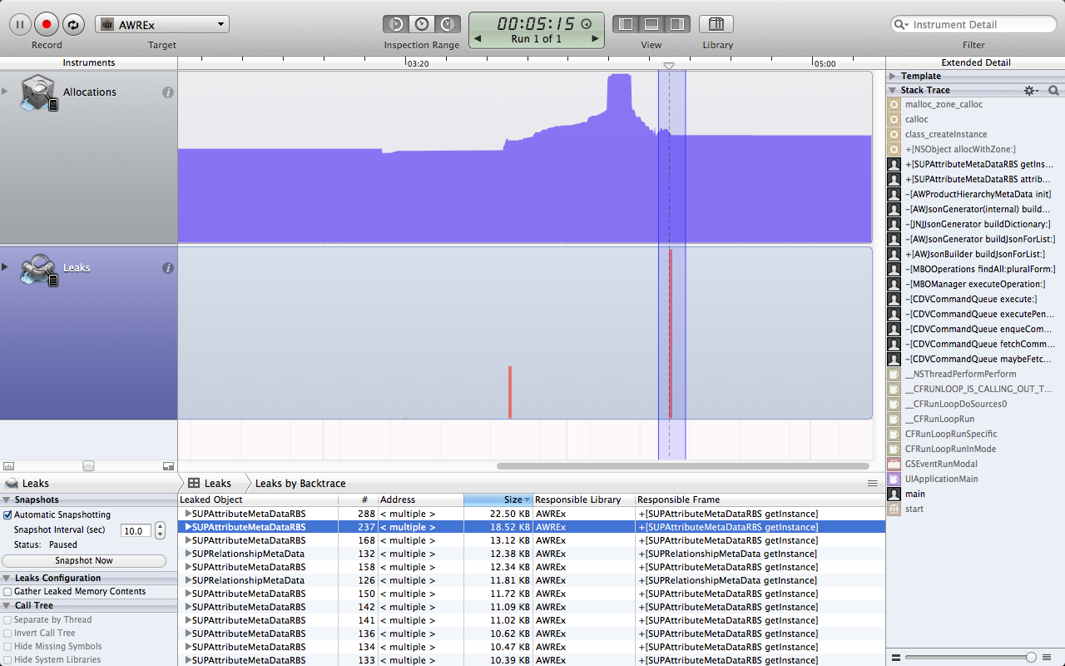The height and width of the screenshot is (666, 1065).
Task: Collapse the Stack Trace section
Action: tap(893, 90)
